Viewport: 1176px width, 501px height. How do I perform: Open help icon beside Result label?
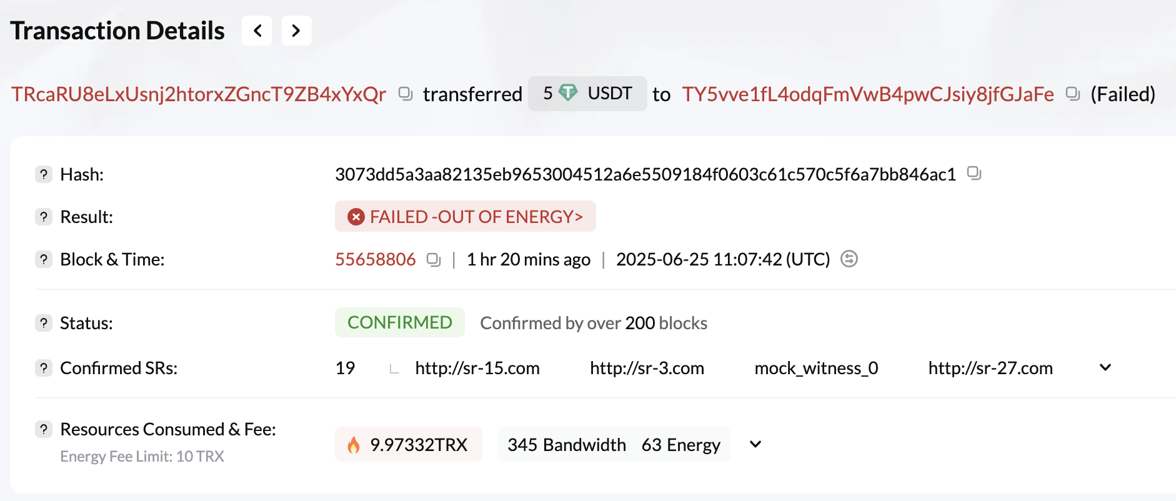click(x=44, y=217)
